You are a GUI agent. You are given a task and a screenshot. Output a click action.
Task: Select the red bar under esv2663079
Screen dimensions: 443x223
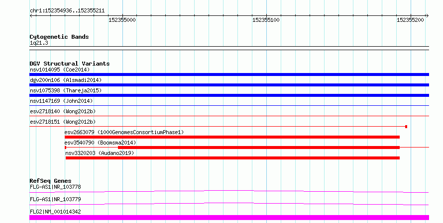(x=232, y=137)
